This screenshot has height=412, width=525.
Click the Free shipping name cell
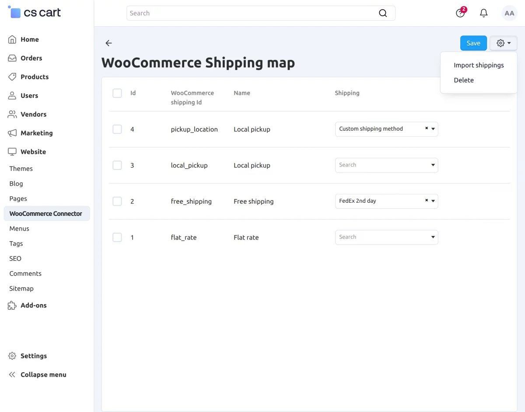(254, 201)
